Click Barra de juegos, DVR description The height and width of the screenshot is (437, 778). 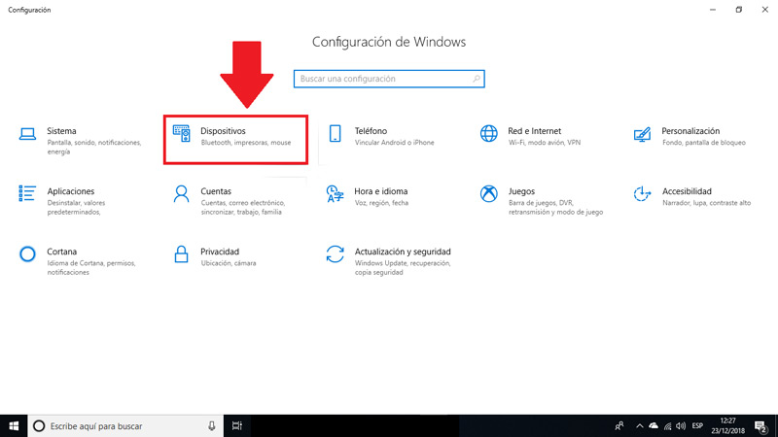coord(555,208)
